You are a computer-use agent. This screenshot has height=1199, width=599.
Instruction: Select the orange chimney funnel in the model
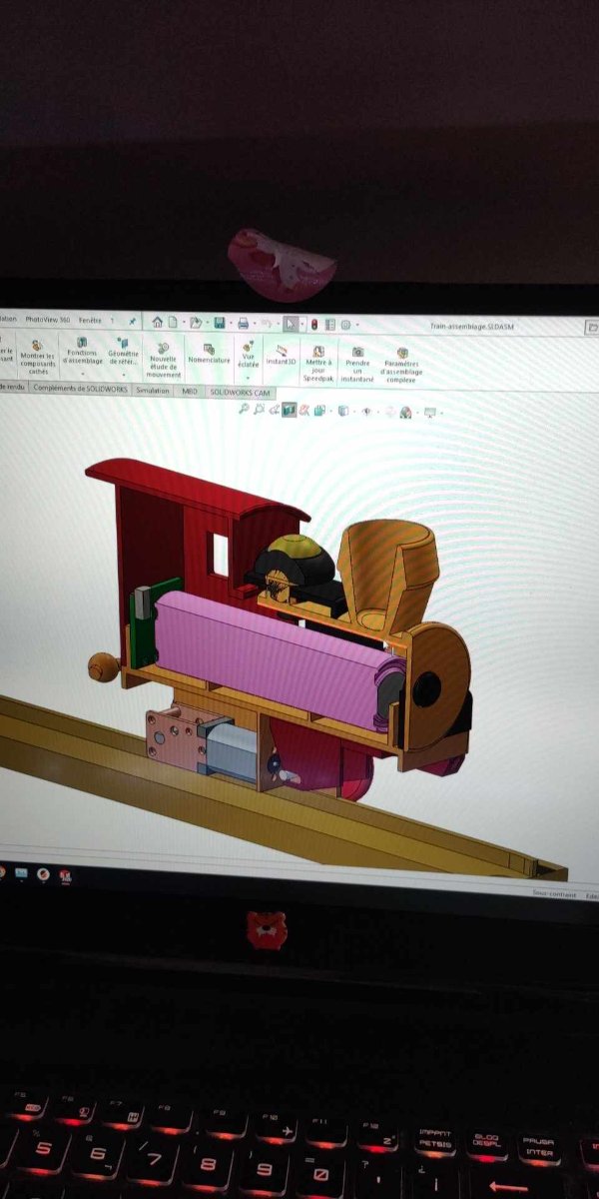(x=387, y=575)
